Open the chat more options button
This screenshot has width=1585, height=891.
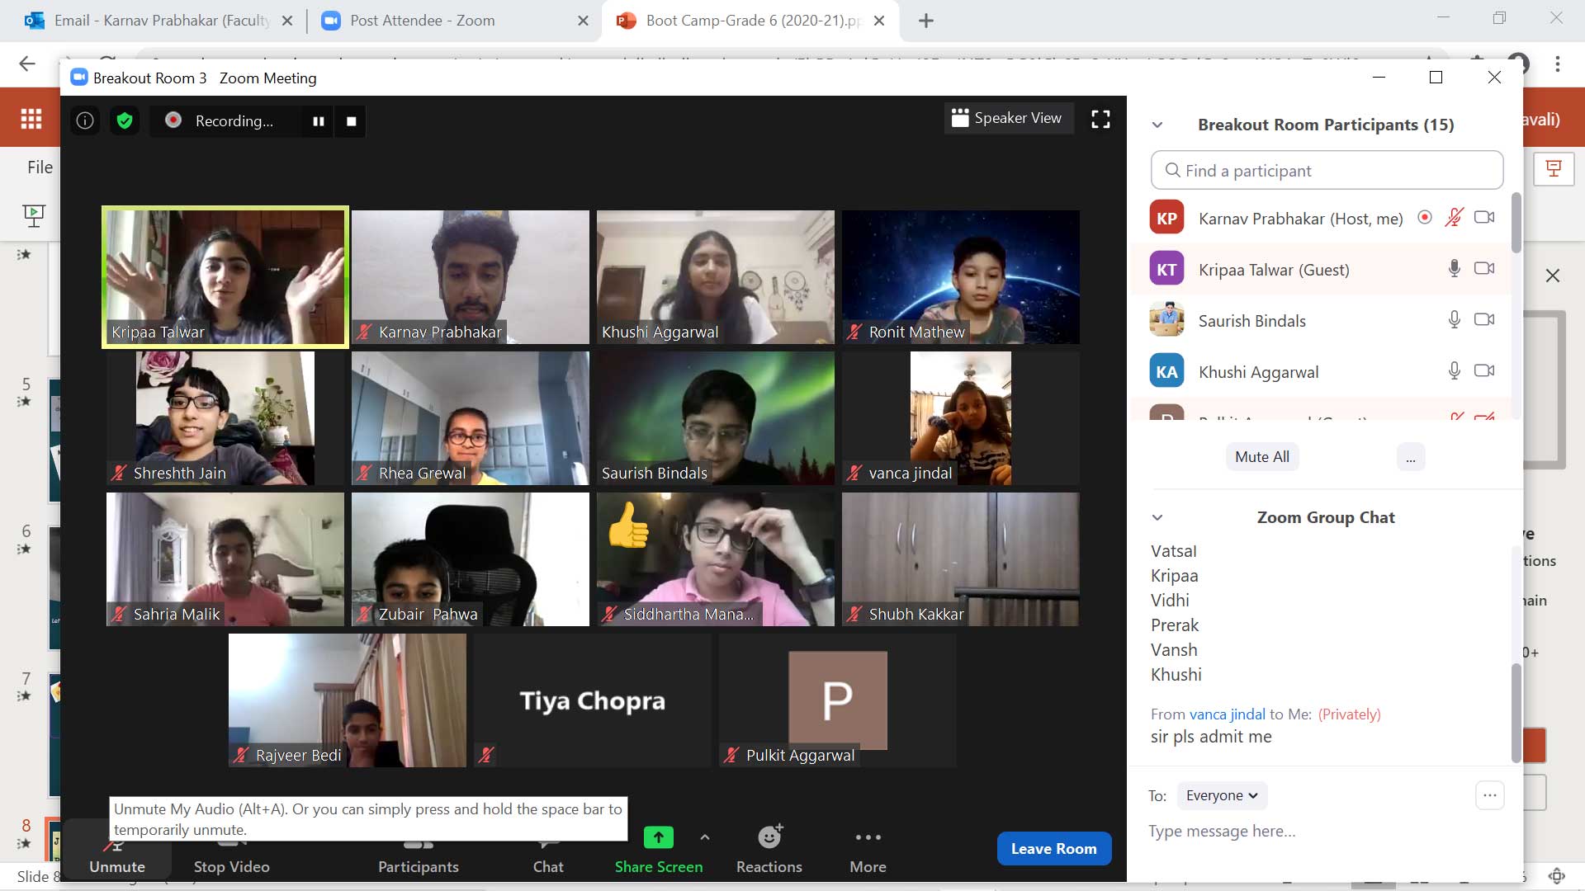[x=1490, y=795]
